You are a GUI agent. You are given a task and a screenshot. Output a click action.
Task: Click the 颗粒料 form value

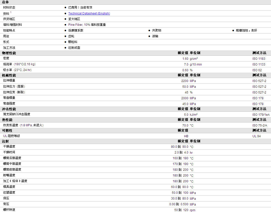(x=73, y=42)
